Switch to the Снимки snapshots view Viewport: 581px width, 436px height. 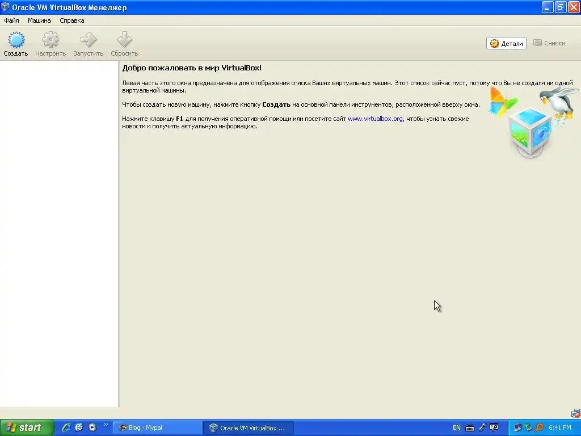point(549,43)
